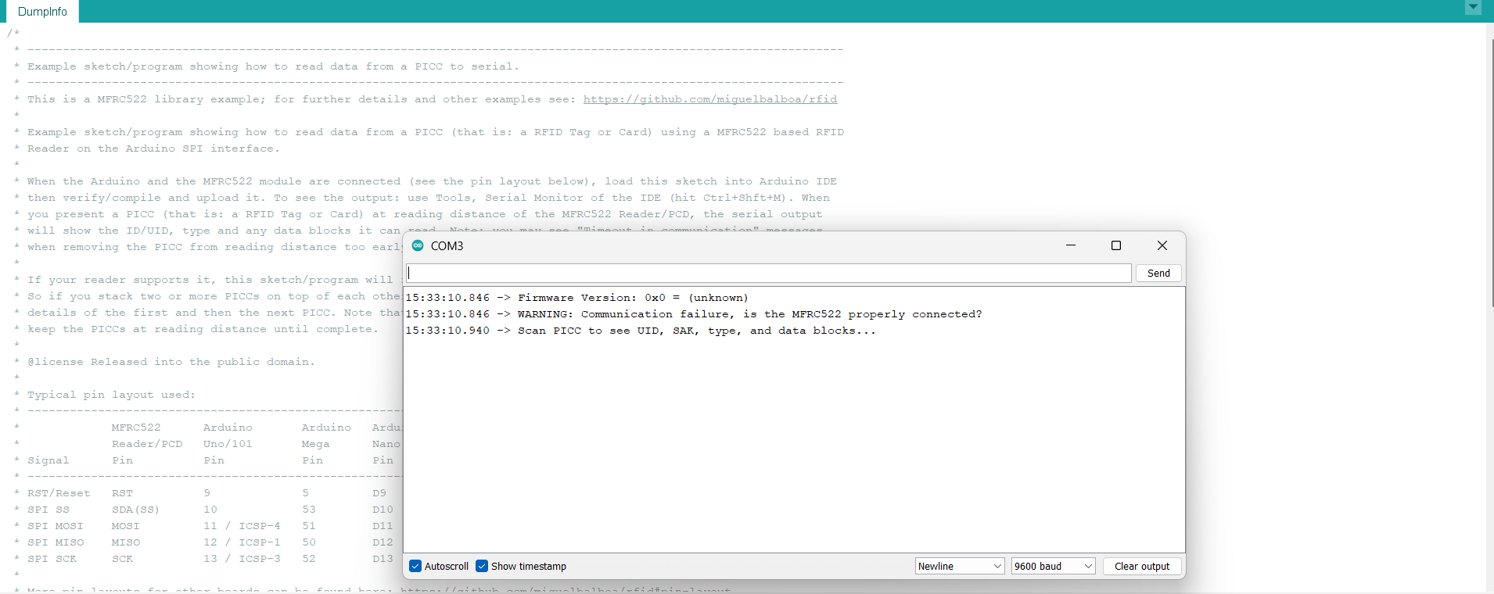This screenshot has width=1494, height=594.
Task: Send the serial message with Send button
Action: 1158,273
